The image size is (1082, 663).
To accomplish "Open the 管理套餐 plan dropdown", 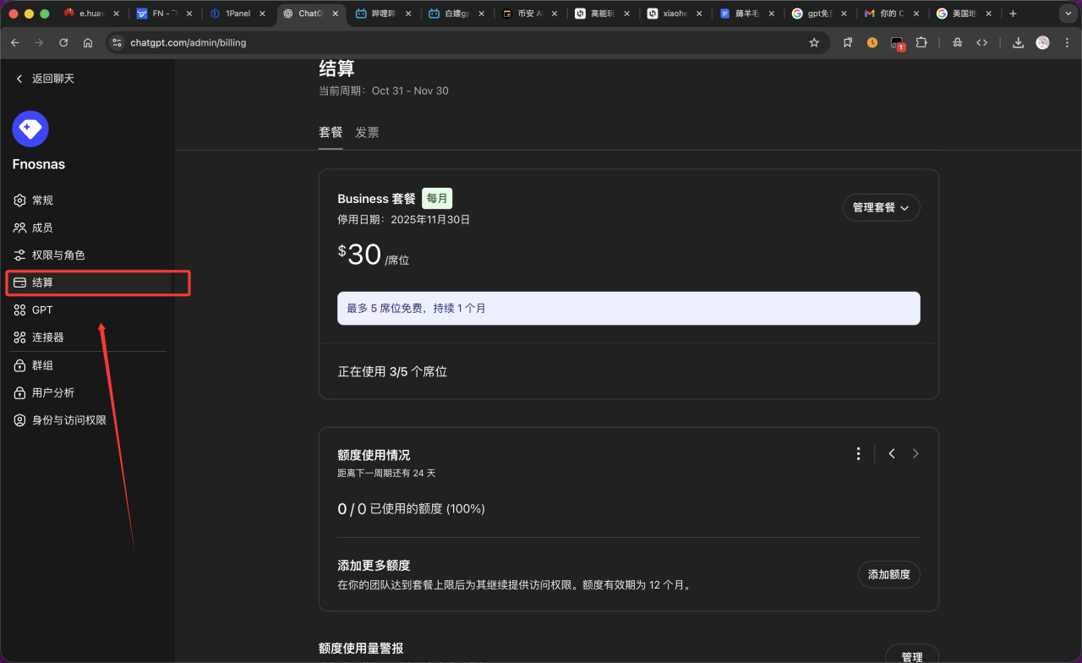I will click(881, 207).
